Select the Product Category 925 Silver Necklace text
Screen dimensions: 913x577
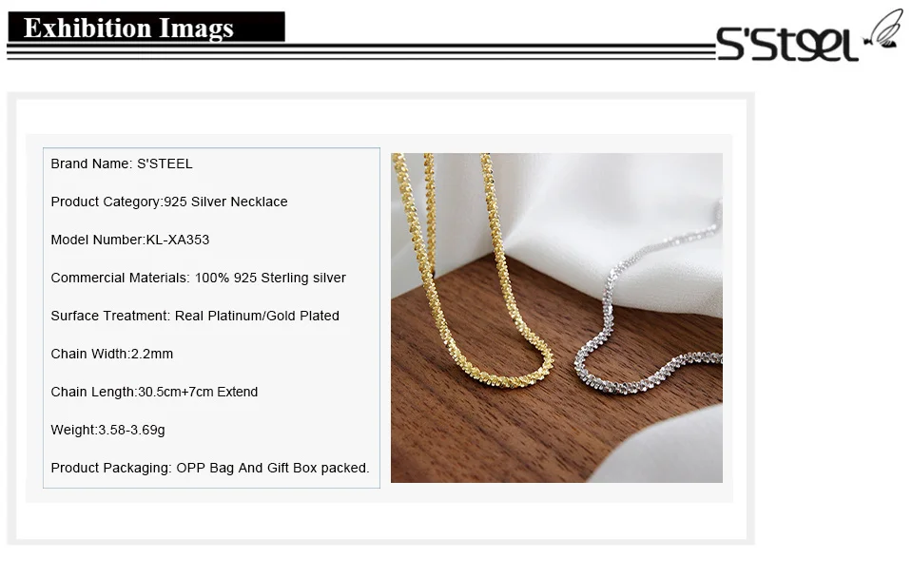(x=169, y=202)
